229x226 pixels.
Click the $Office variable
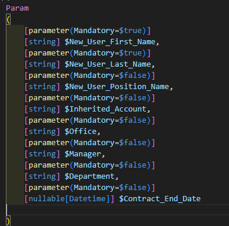(81, 132)
